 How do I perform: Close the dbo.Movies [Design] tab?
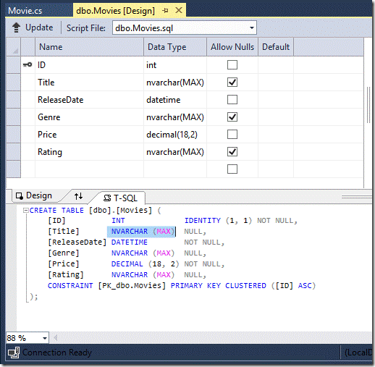pos(179,10)
